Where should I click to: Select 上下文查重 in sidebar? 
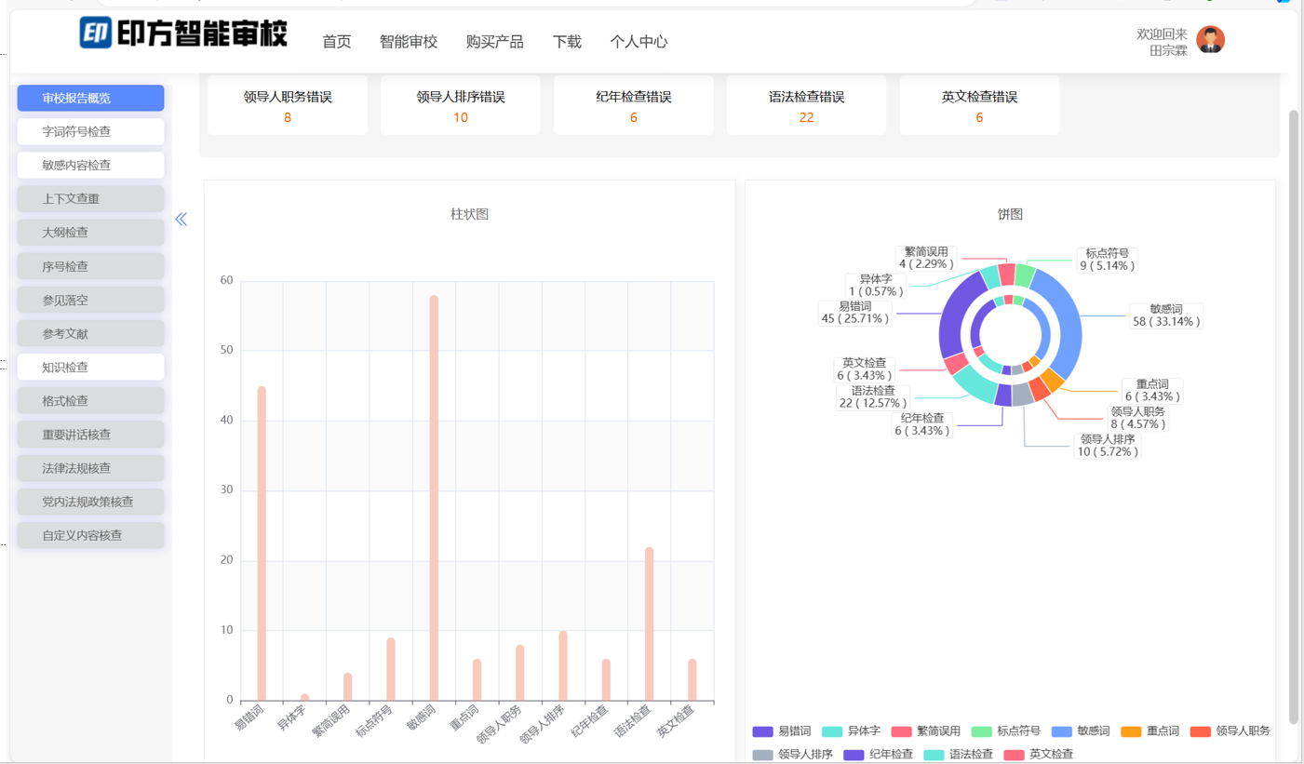point(90,198)
